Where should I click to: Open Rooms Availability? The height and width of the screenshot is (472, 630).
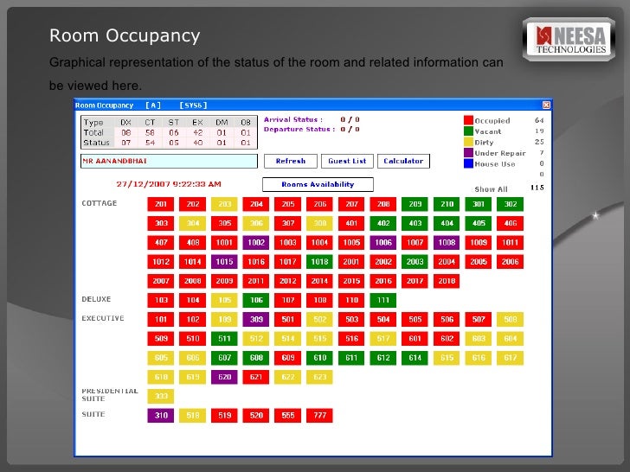coord(318,184)
